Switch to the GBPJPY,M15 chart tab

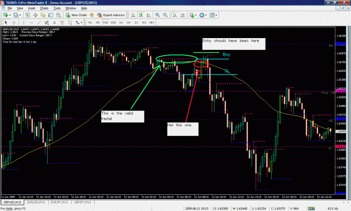pyautogui.click(x=83, y=202)
